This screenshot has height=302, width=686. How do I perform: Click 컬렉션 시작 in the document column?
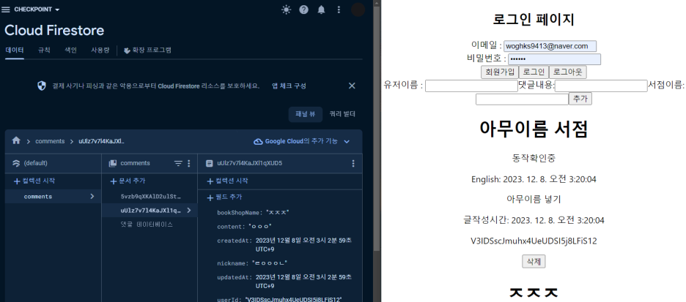tap(227, 181)
